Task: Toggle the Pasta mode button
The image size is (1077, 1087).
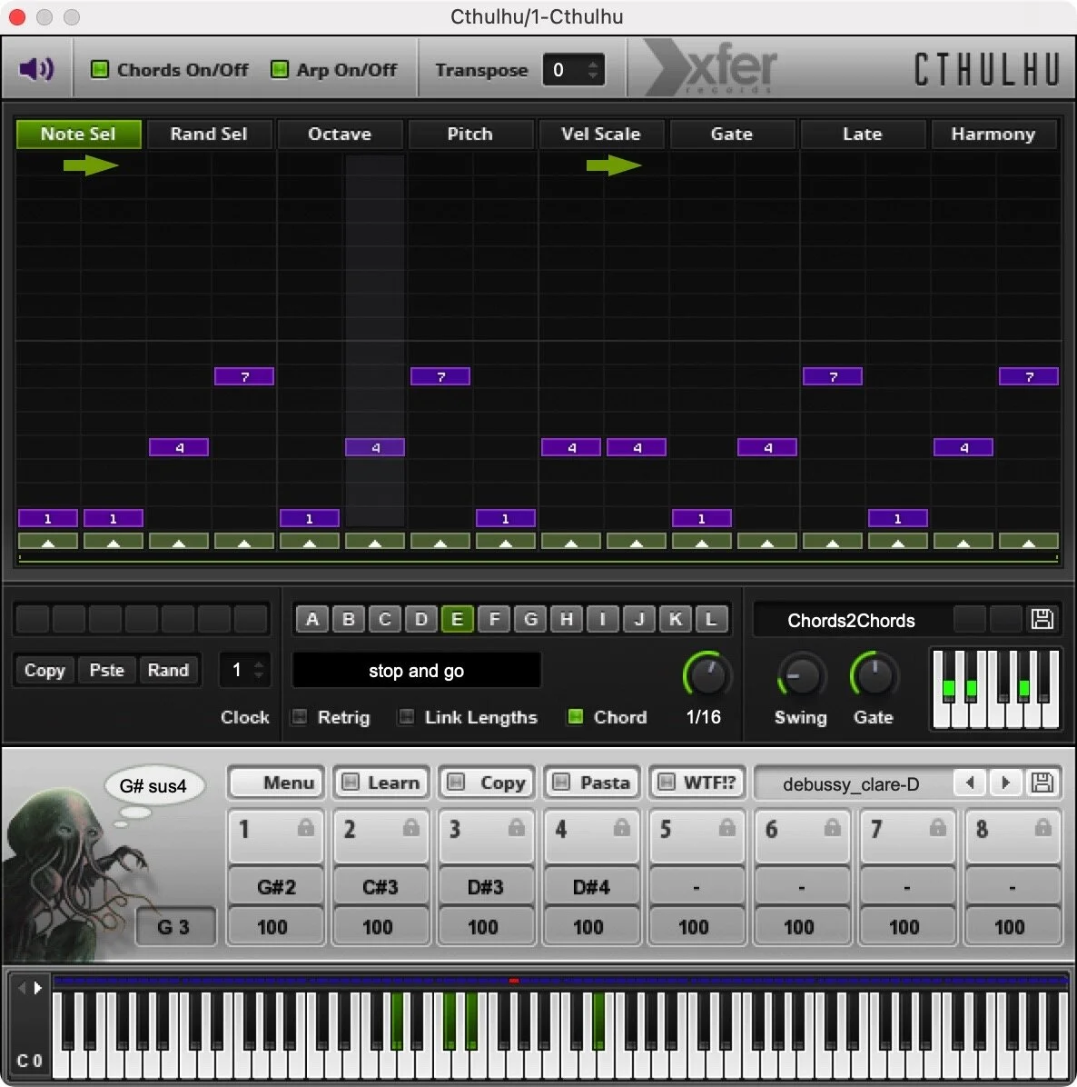Action: point(591,783)
